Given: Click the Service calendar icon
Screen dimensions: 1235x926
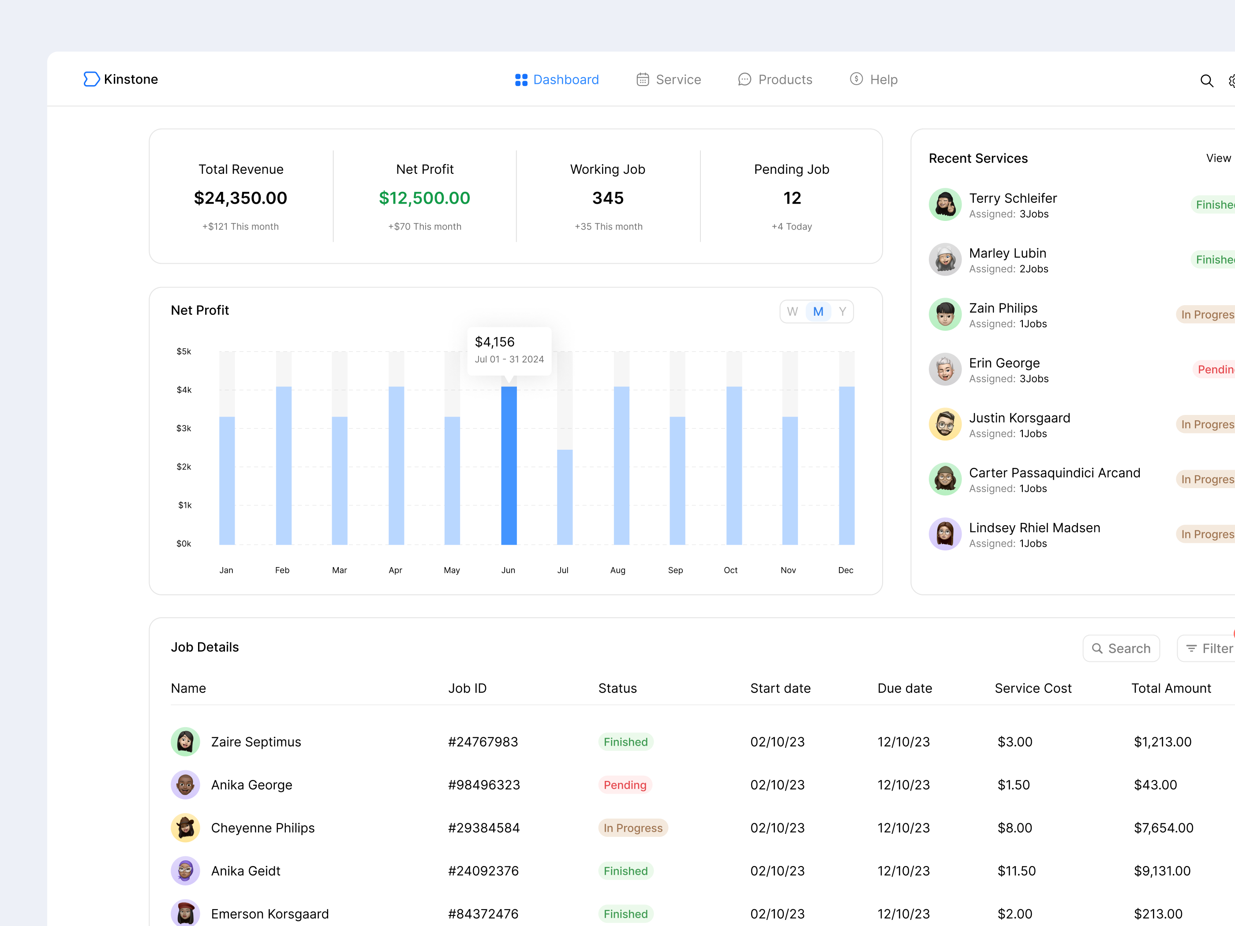Looking at the screenshot, I should click(643, 80).
